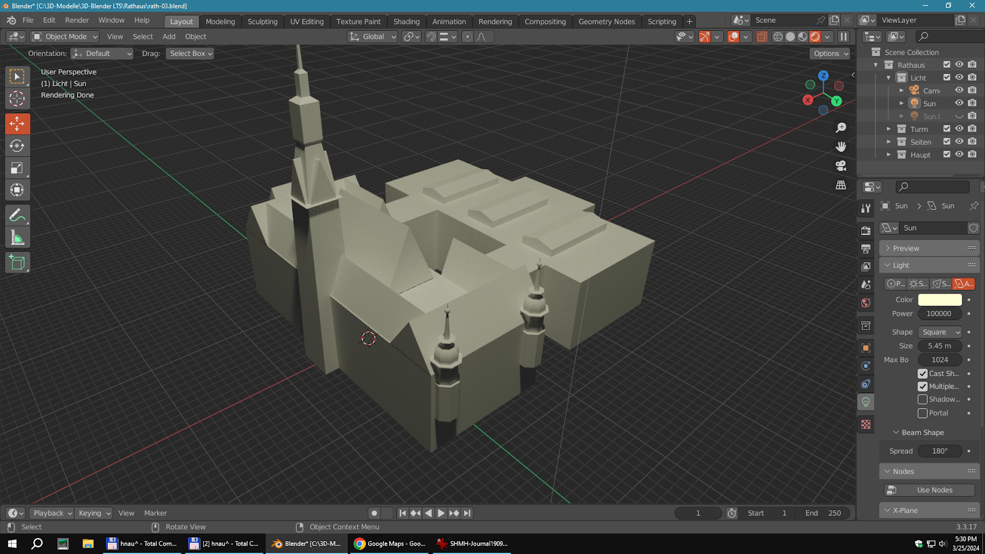Open the Orientation Default dropdown
This screenshot has height=554, width=985.
(x=102, y=54)
